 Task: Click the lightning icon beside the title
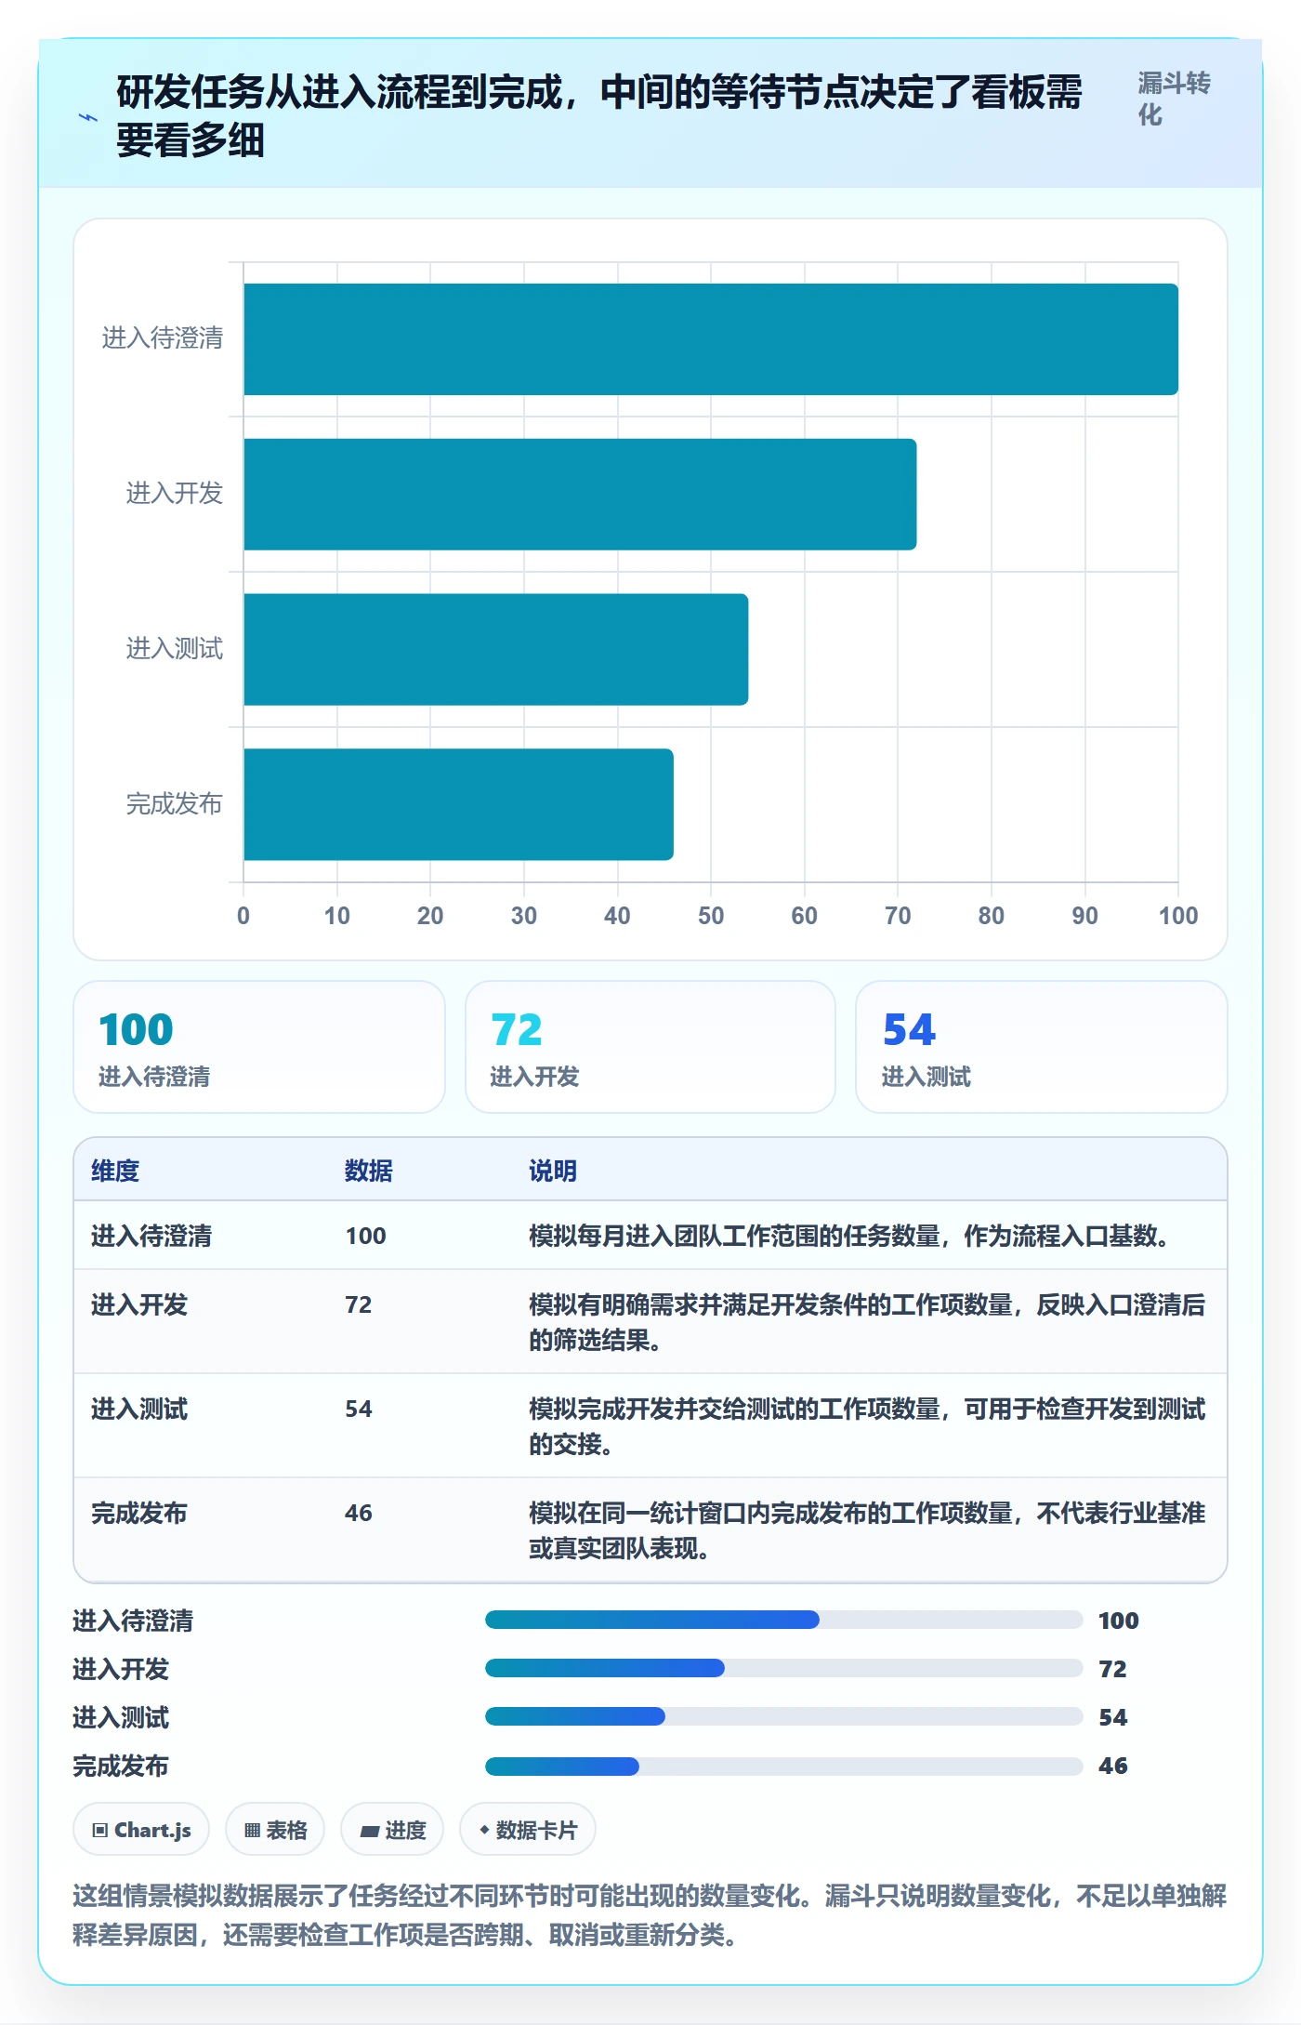(x=87, y=117)
